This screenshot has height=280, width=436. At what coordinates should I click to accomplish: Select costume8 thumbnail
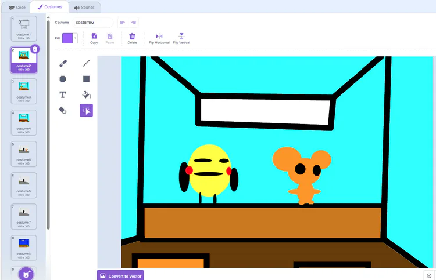(24, 248)
